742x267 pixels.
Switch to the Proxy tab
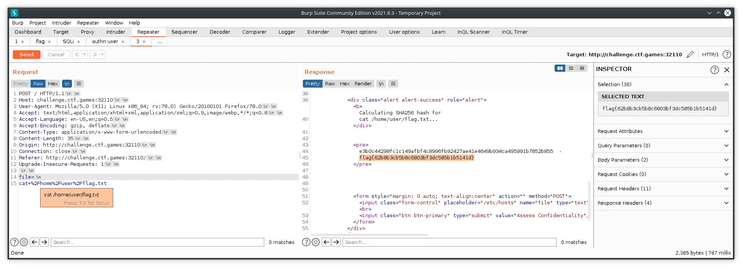(87, 32)
